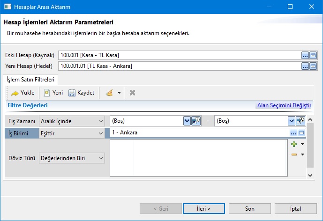The width and height of the screenshot is (323, 221).
Task: Click the Alan Seçimini Değiştir link
Action: (x=284, y=105)
